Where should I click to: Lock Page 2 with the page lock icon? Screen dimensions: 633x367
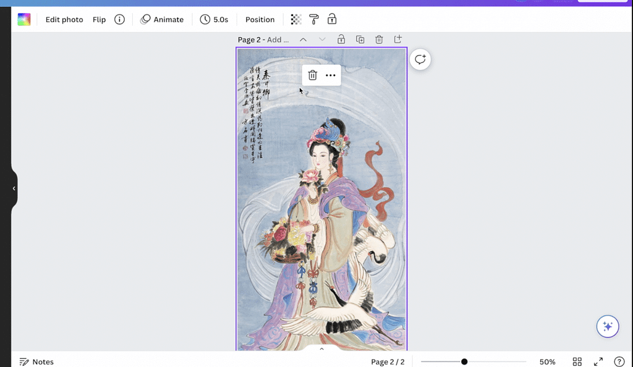click(341, 39)
